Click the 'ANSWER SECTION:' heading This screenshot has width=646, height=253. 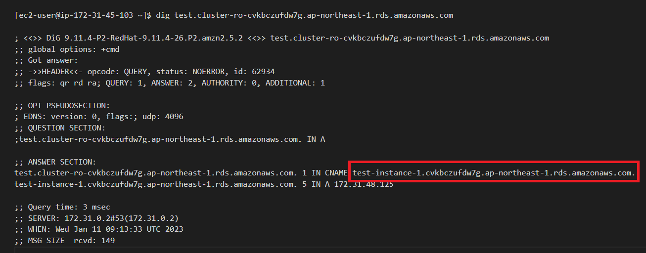tap(55, 162)
